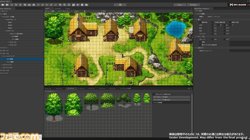Open the Aタイル palette tab
The image size is (250, 140).
pos(48,88)
